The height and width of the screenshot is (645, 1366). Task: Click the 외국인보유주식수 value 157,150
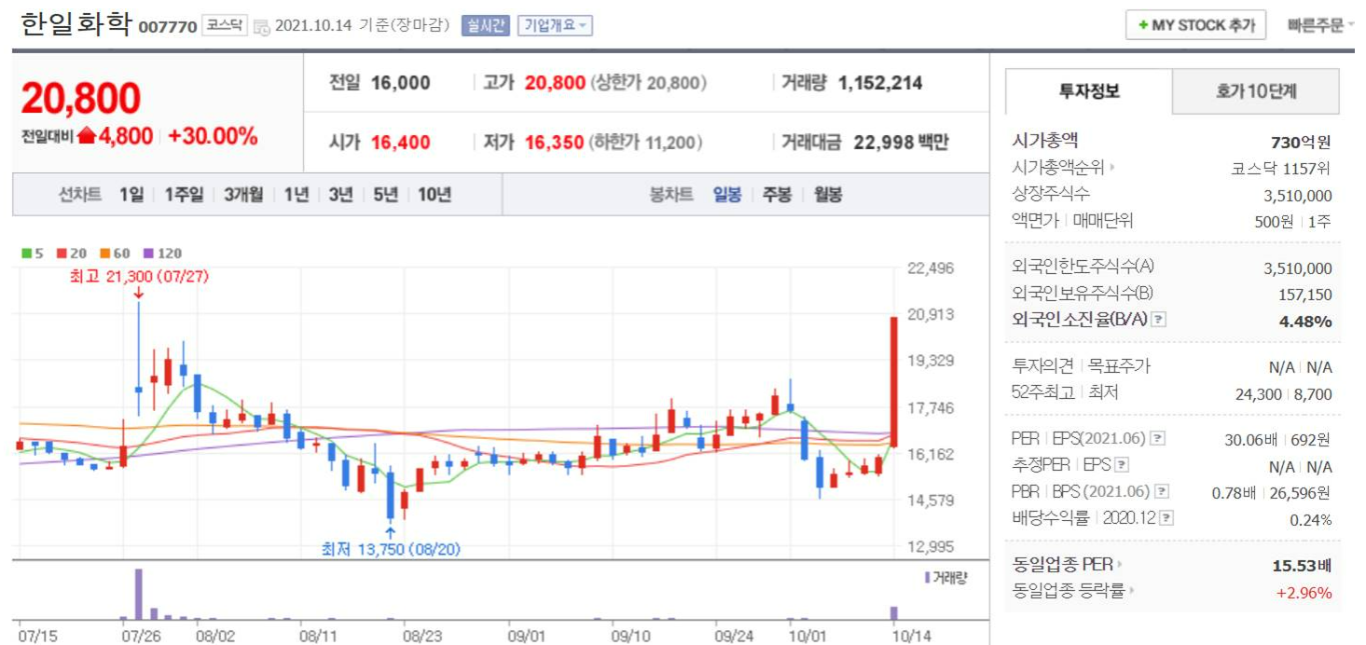[1307, 295]
